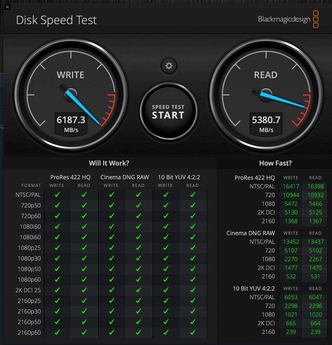332x345 pixels.
Task: Open the settings gear icon
Action: (x=169, y=66)
